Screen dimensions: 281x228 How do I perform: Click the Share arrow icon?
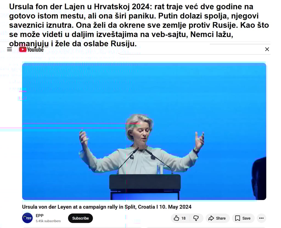(211, 218)
